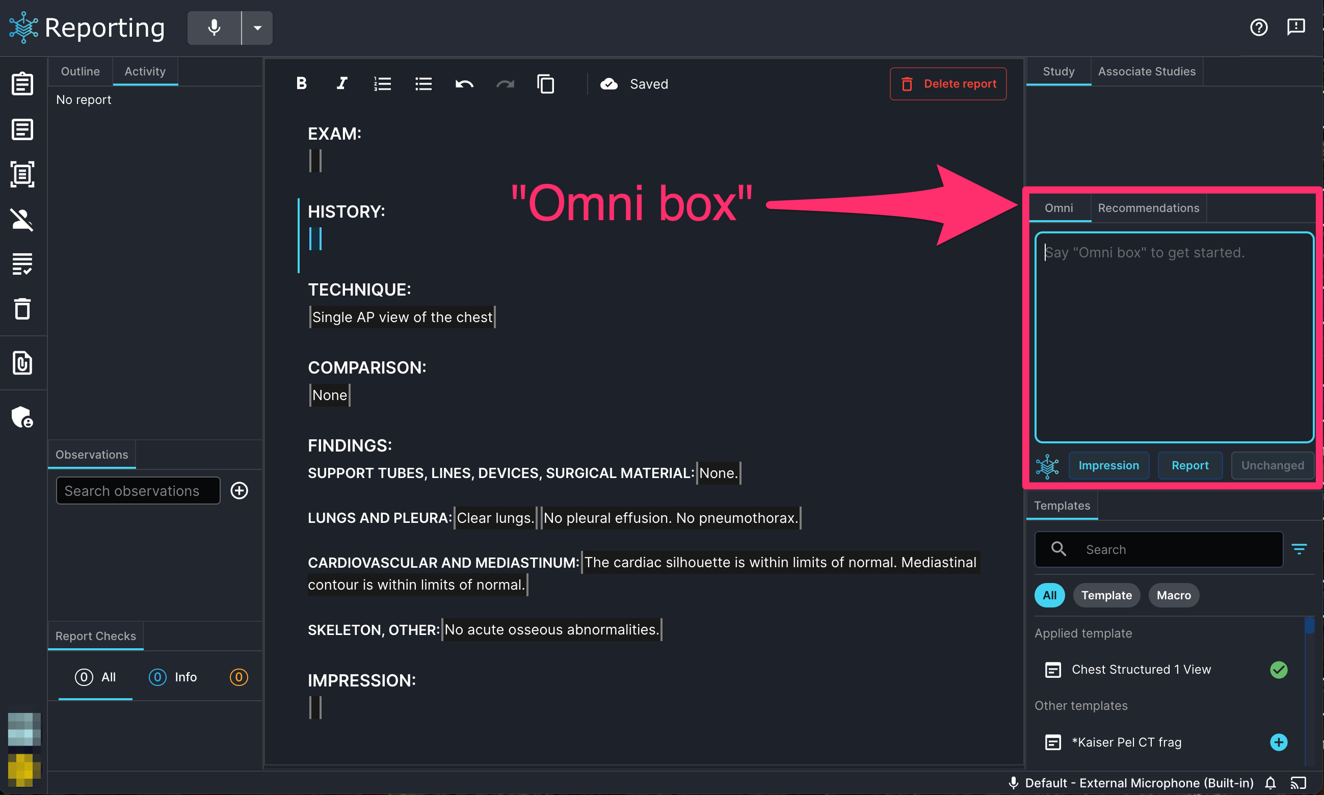
Task: Click the Delete report button
Action: pos(948,84)
